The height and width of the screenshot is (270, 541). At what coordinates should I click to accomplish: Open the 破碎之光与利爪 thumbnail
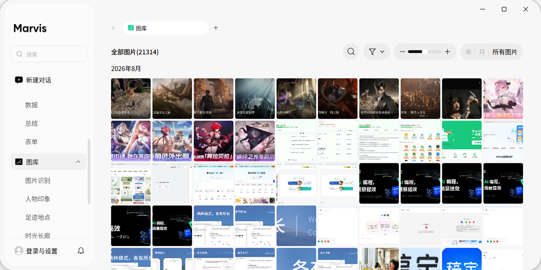tap(255, 141)
